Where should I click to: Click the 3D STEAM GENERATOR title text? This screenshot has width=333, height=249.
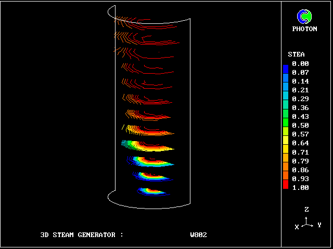82,235
